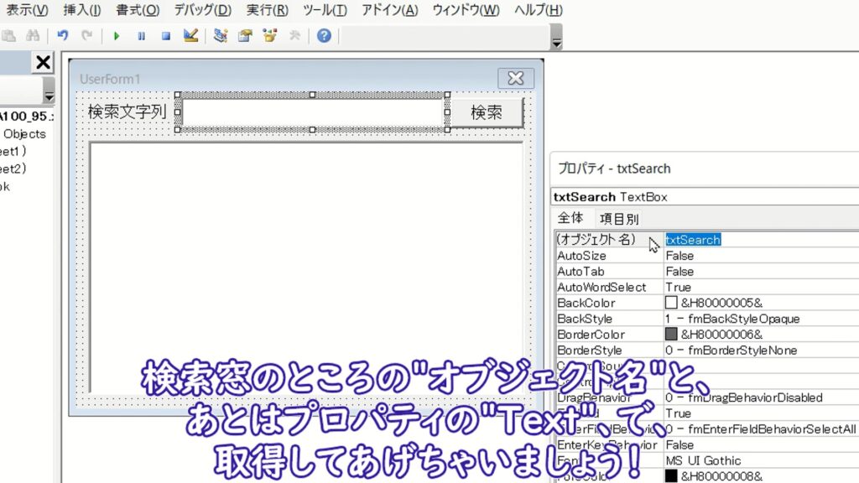Open the Project Explorer icon

221,36
